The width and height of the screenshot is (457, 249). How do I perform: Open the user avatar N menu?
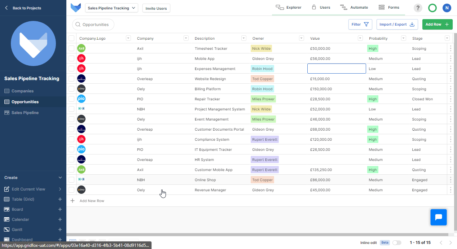coord(447,8)
